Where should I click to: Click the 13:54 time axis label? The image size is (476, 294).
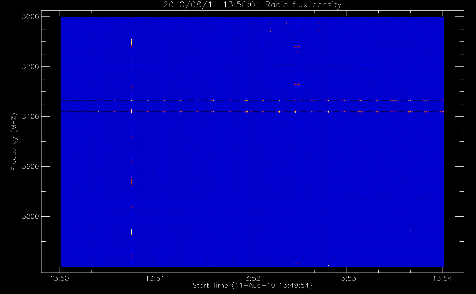442,278
